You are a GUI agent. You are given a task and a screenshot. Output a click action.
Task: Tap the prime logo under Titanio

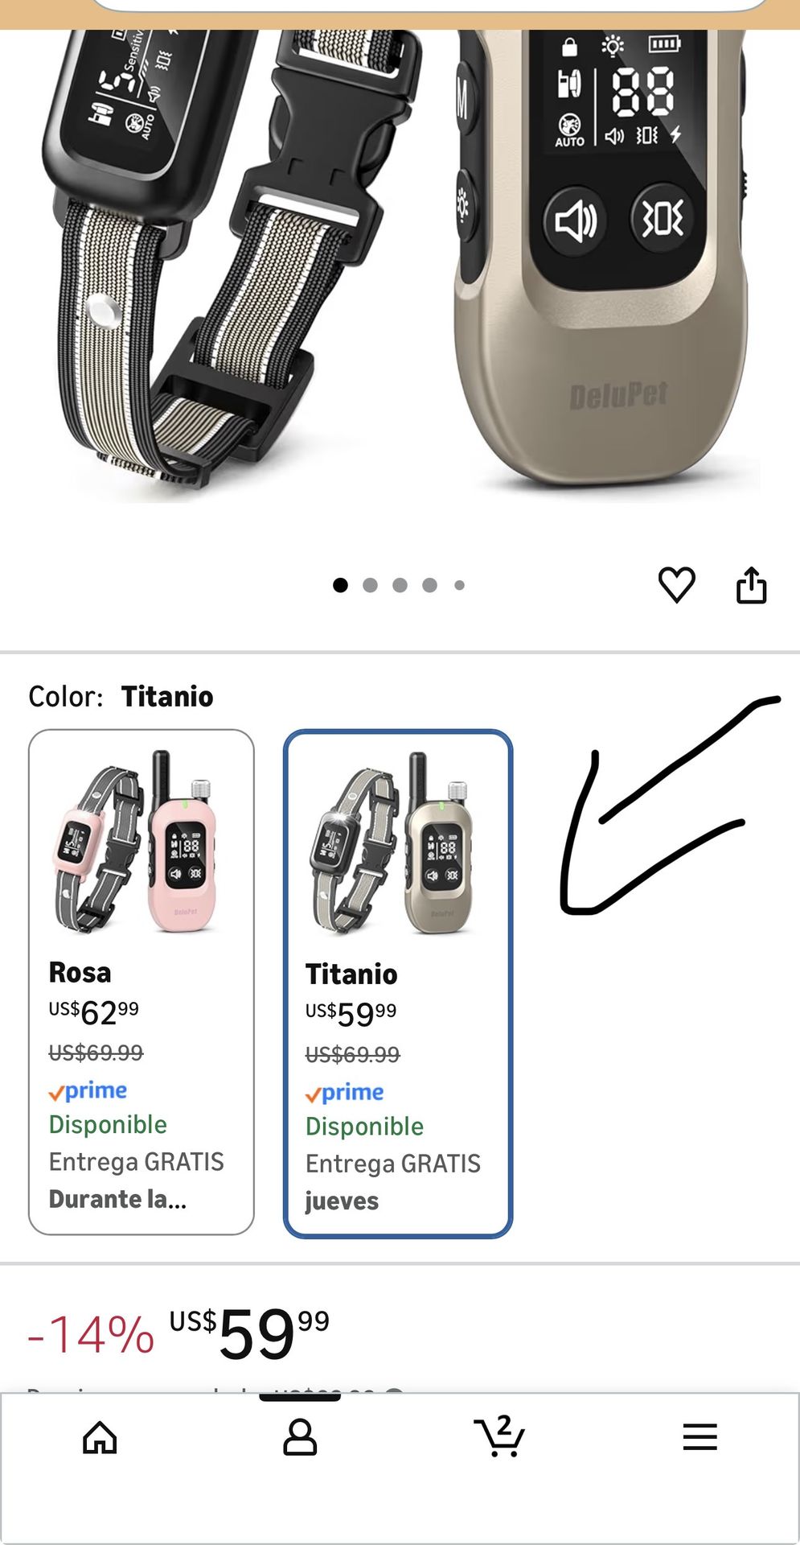[x=345, y=1093]
